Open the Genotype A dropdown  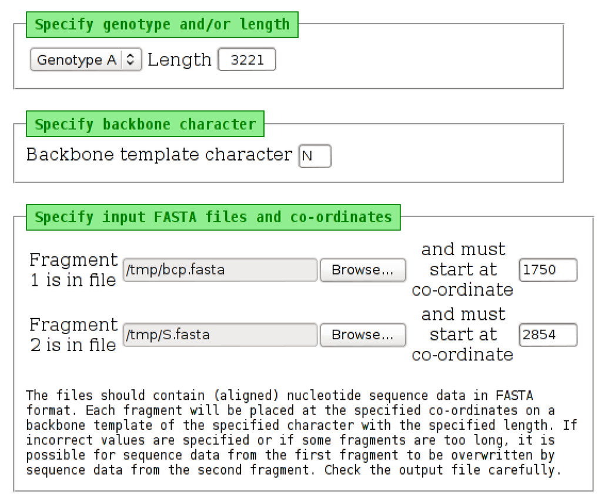coord(76,60)
